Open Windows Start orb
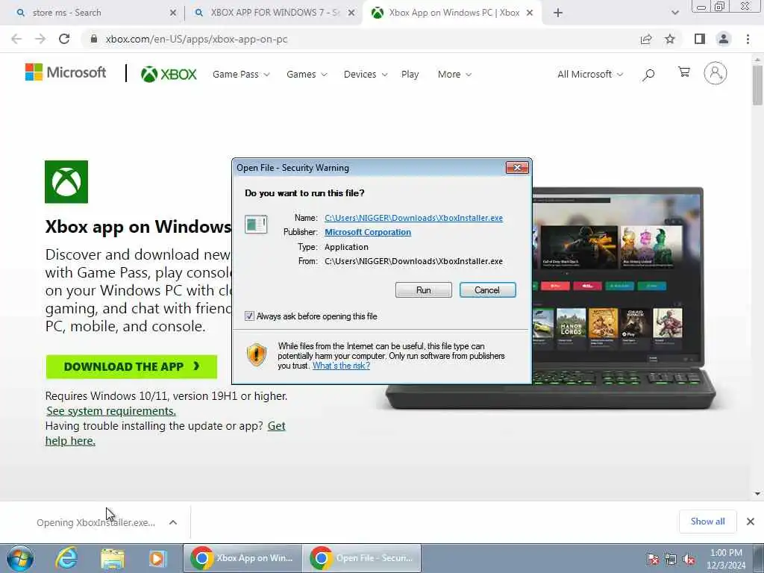Image resolution: width=764 pixels, height=573 pixels. 20,558
